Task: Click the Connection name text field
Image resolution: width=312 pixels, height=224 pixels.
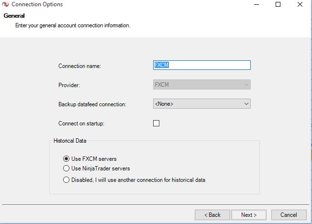Action: coord(201,65)
